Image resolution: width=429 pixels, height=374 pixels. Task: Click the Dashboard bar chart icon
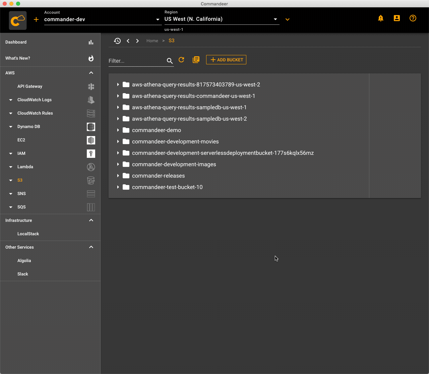click(x=91, y=42)
